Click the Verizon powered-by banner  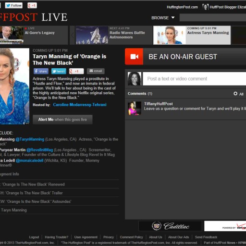click(225, 226)
